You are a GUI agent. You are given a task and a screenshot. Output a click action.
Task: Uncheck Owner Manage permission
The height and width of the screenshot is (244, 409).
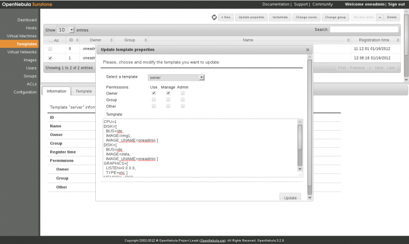click(x=168, y=93)
